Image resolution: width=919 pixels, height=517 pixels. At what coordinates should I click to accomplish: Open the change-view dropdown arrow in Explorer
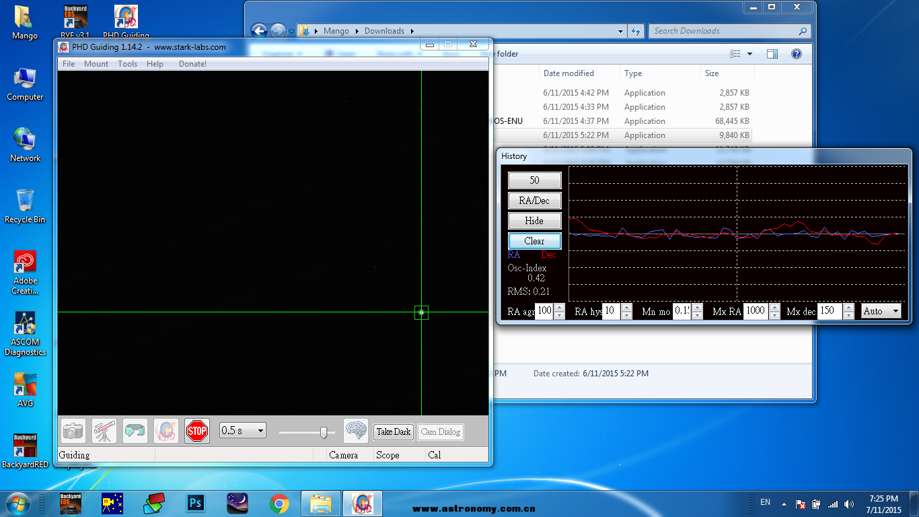coord(750,54)
